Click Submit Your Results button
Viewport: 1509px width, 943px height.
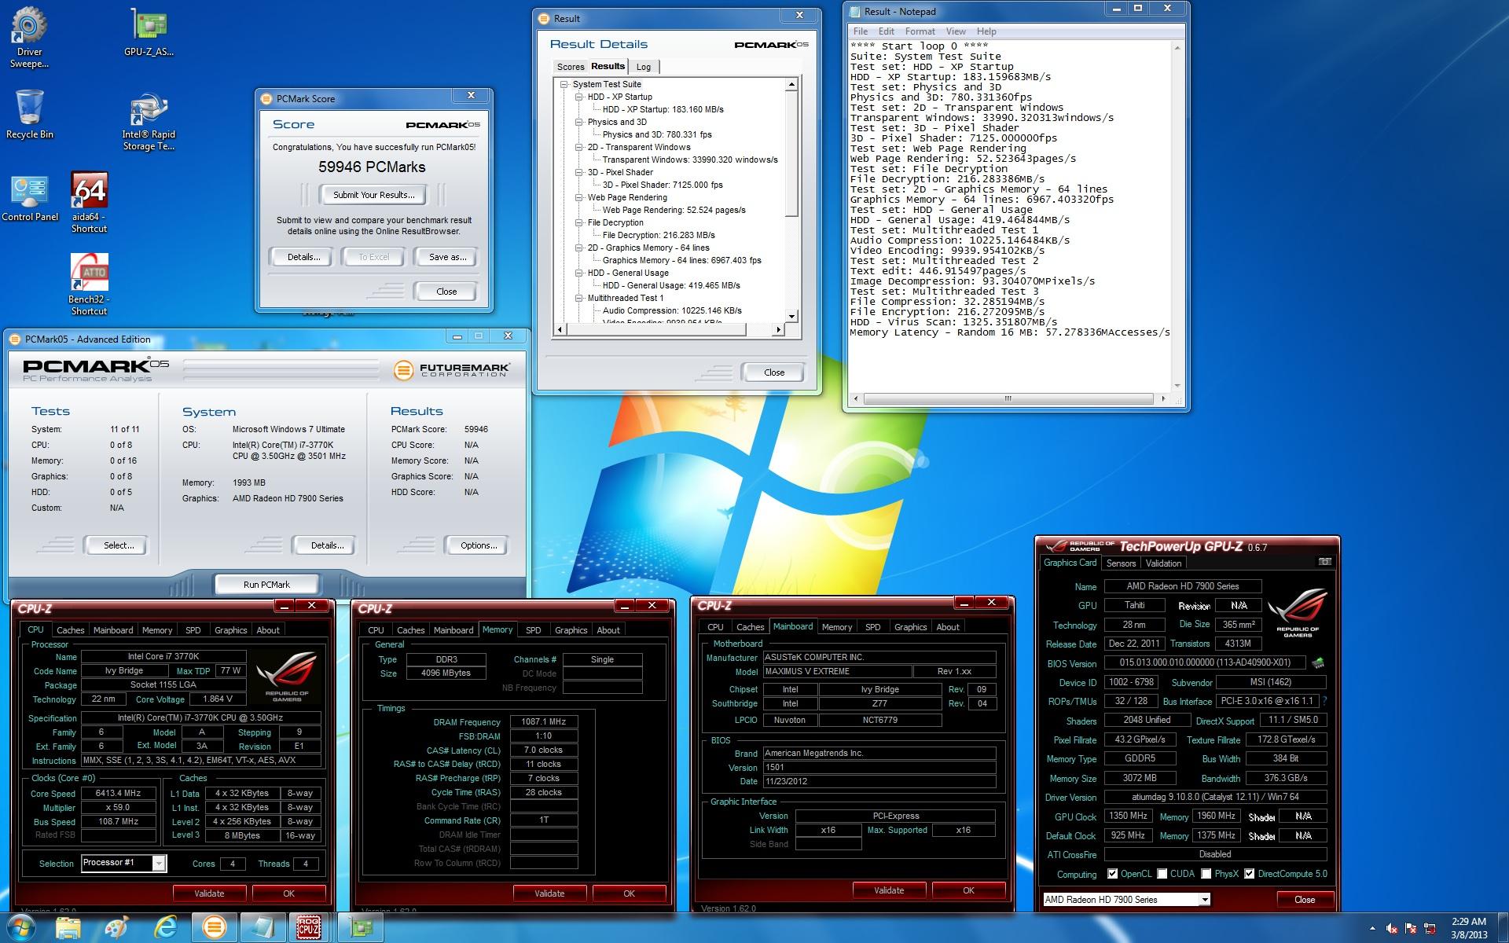(x=373, y=195)
